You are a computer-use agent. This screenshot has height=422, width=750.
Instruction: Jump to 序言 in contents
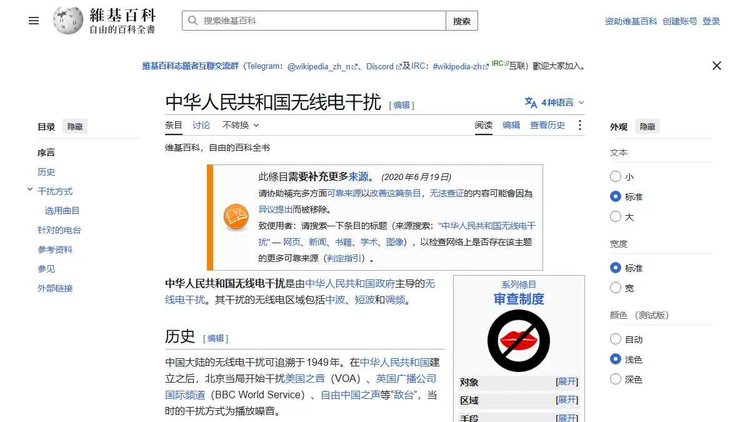pos(46,153)
